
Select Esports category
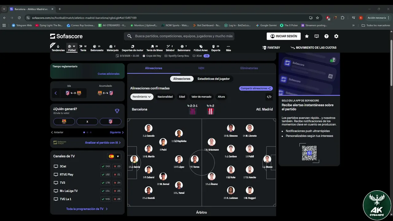point(216,48)
